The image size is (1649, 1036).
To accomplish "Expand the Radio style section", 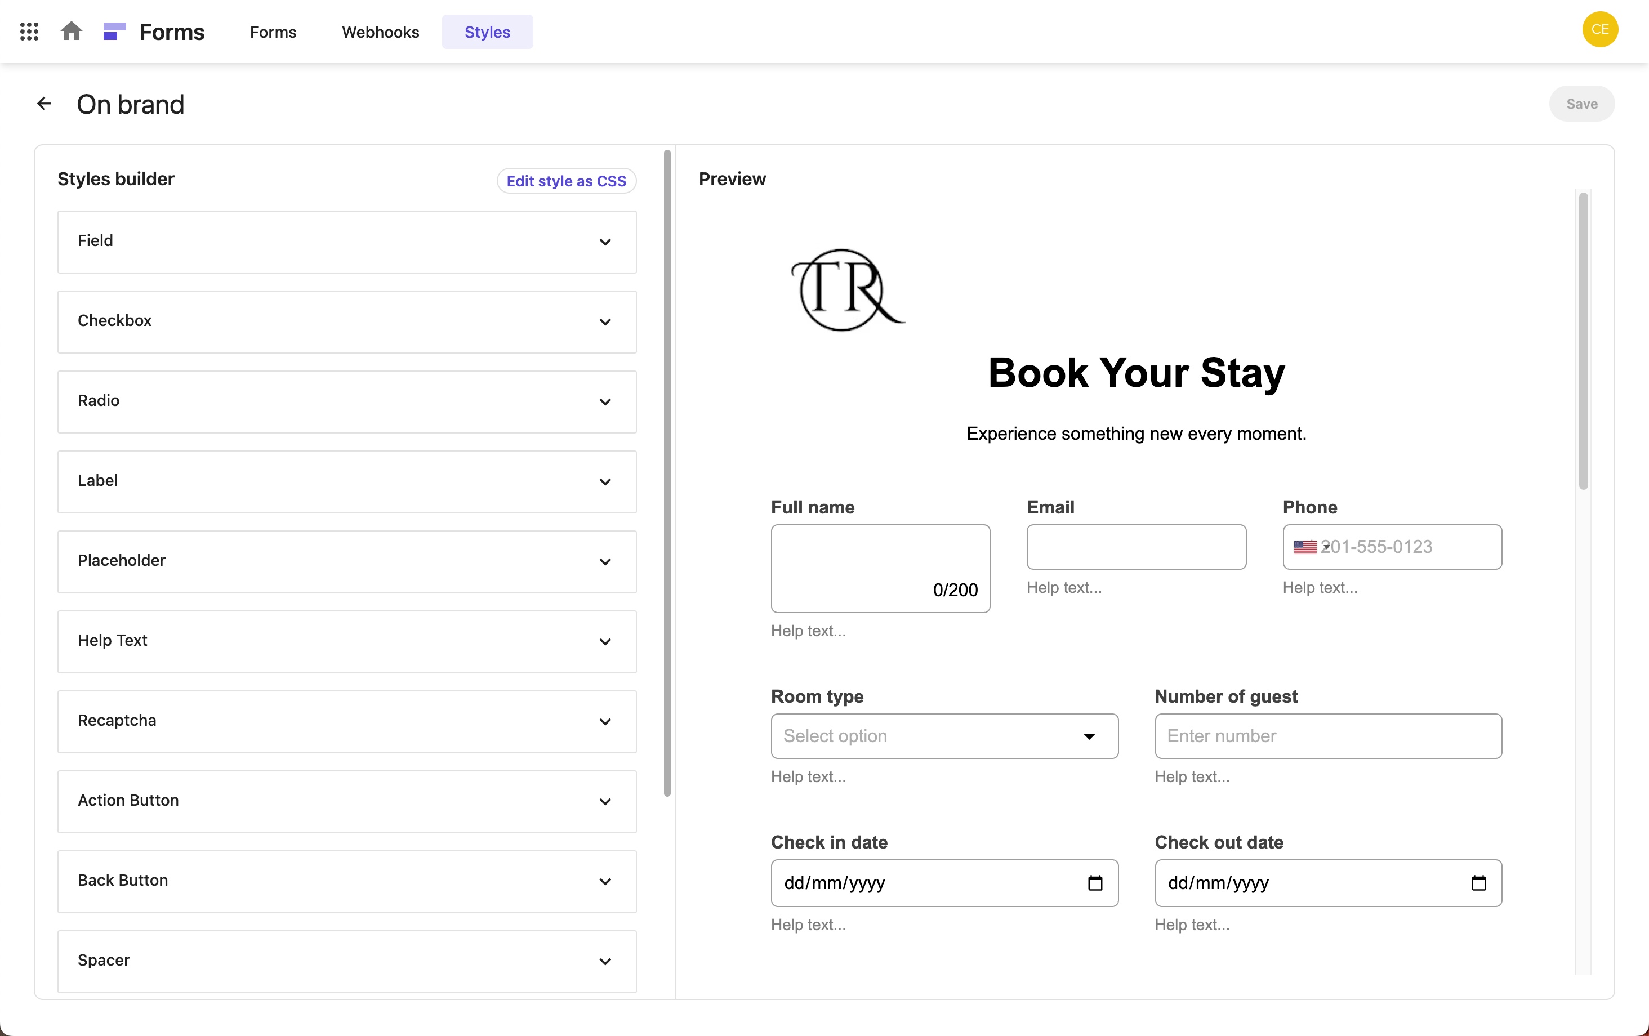I will pos(346,401).
